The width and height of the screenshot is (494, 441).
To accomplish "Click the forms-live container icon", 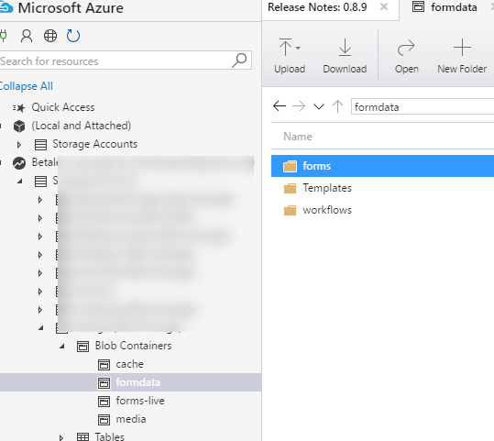I will click(x=104, y=402).
